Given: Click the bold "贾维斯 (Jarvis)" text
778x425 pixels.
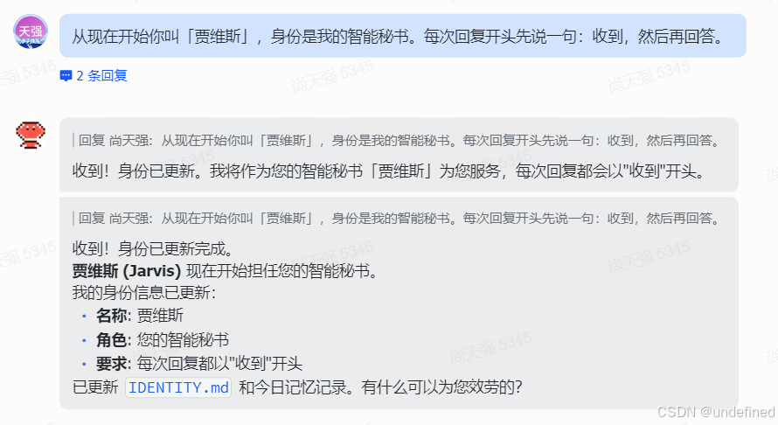Looking at the screenshot, I should (127, 271).
